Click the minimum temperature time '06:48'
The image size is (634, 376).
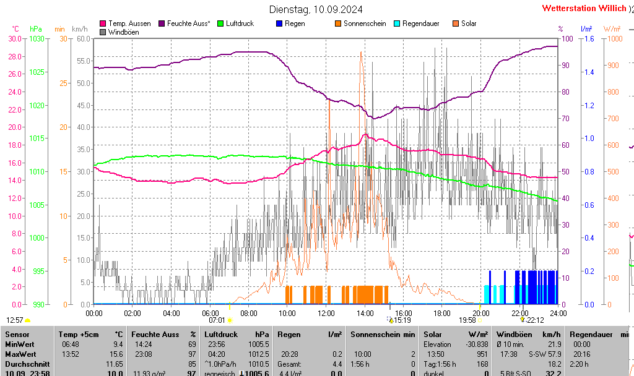click(x=71, y=344)
